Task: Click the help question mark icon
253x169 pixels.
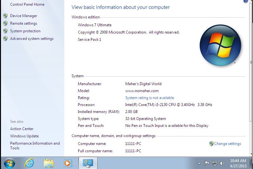Action: pos(246,1)
